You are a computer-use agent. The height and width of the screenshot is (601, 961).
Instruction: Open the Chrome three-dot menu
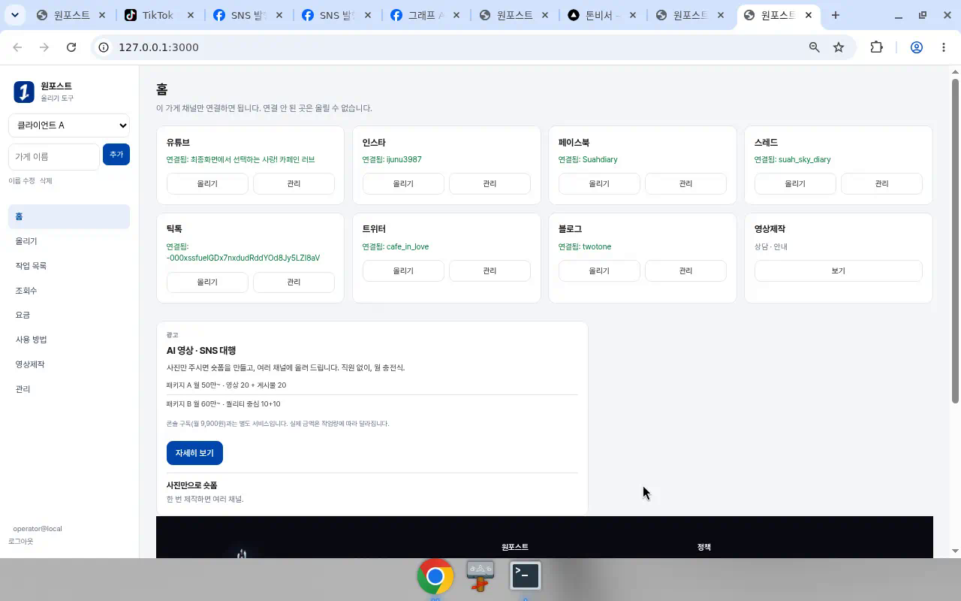pyautogui.click(x=944, y=47)
